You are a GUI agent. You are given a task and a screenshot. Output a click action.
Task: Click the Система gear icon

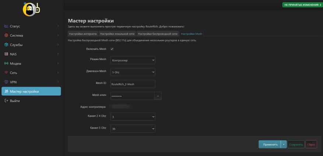(6, 35)
